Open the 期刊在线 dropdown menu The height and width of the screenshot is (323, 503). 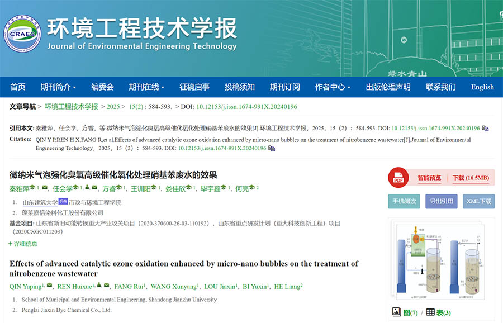(x=146, y=87)
